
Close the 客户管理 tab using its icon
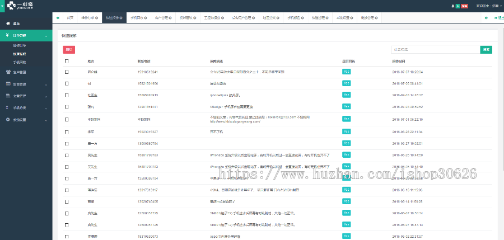(x=170, y=18)
